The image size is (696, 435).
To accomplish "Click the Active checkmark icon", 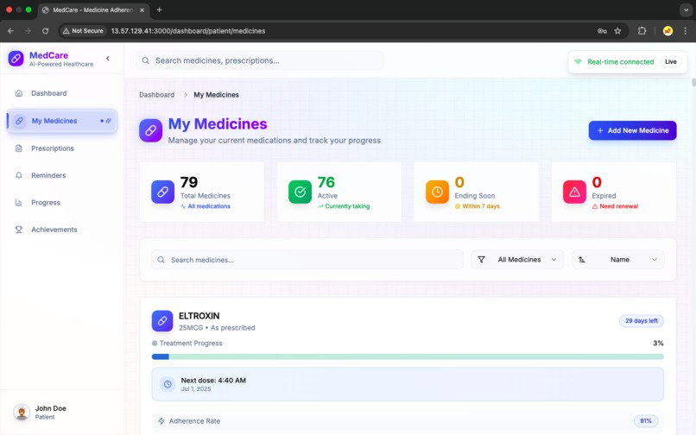I will (300, 192).
